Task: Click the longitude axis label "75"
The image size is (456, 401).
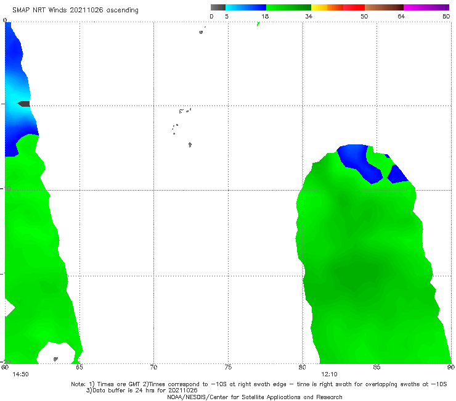Action: click(228, 367)
